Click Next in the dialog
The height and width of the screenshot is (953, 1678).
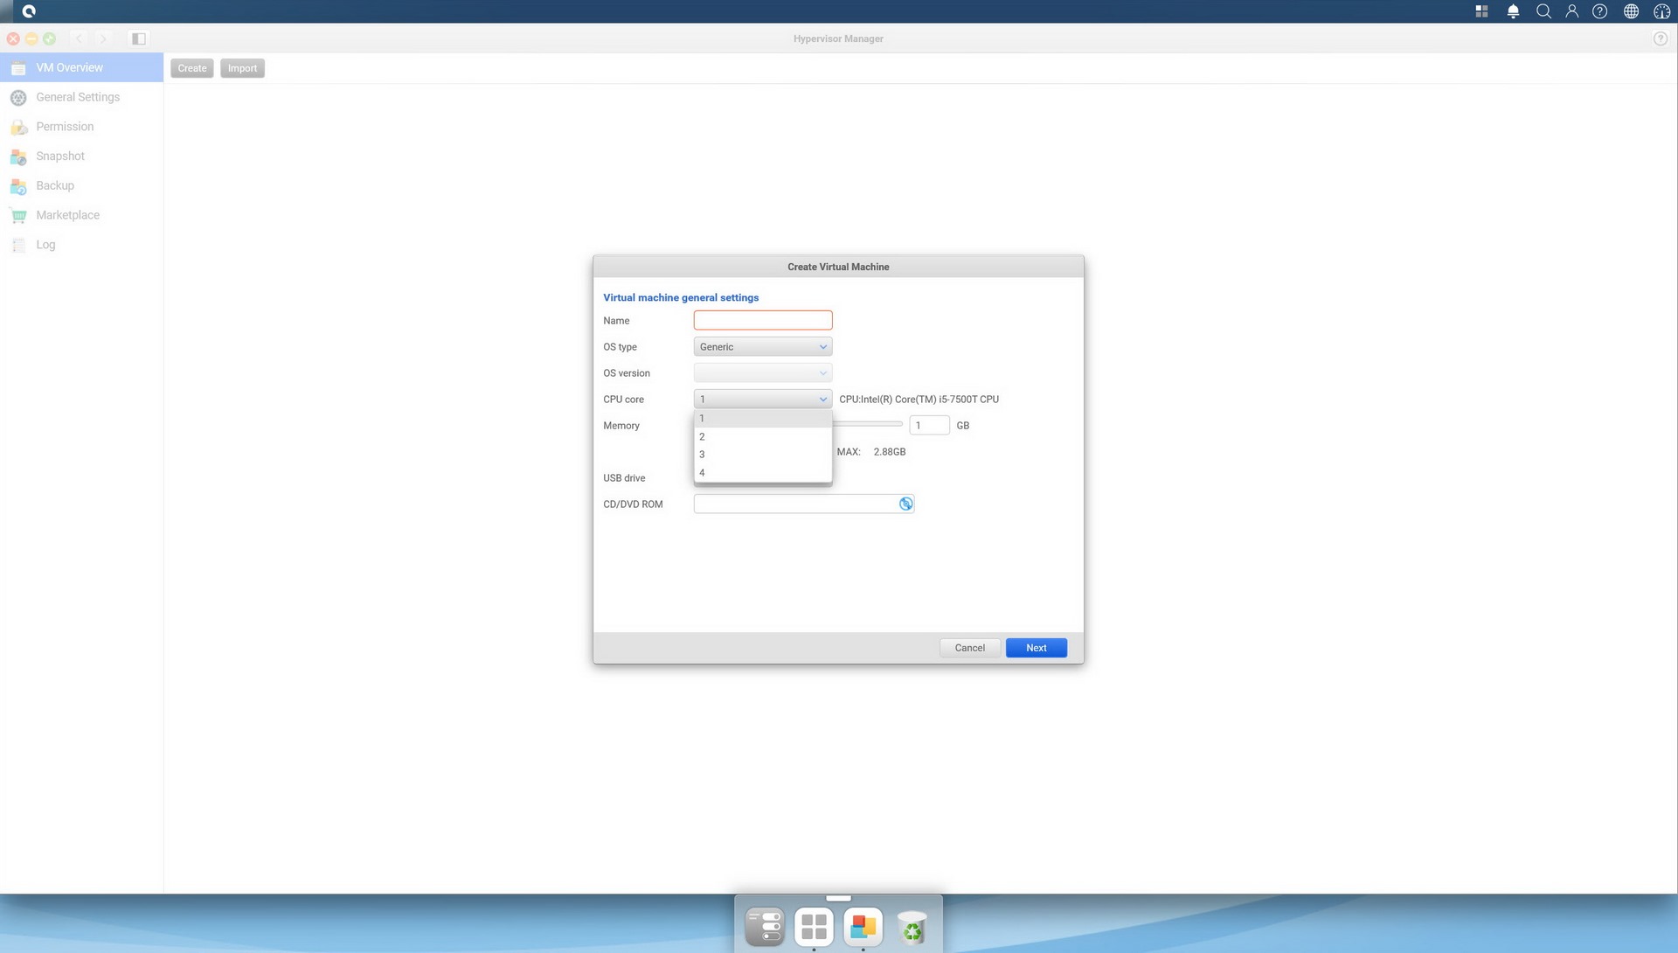(x=1036, y=648)
